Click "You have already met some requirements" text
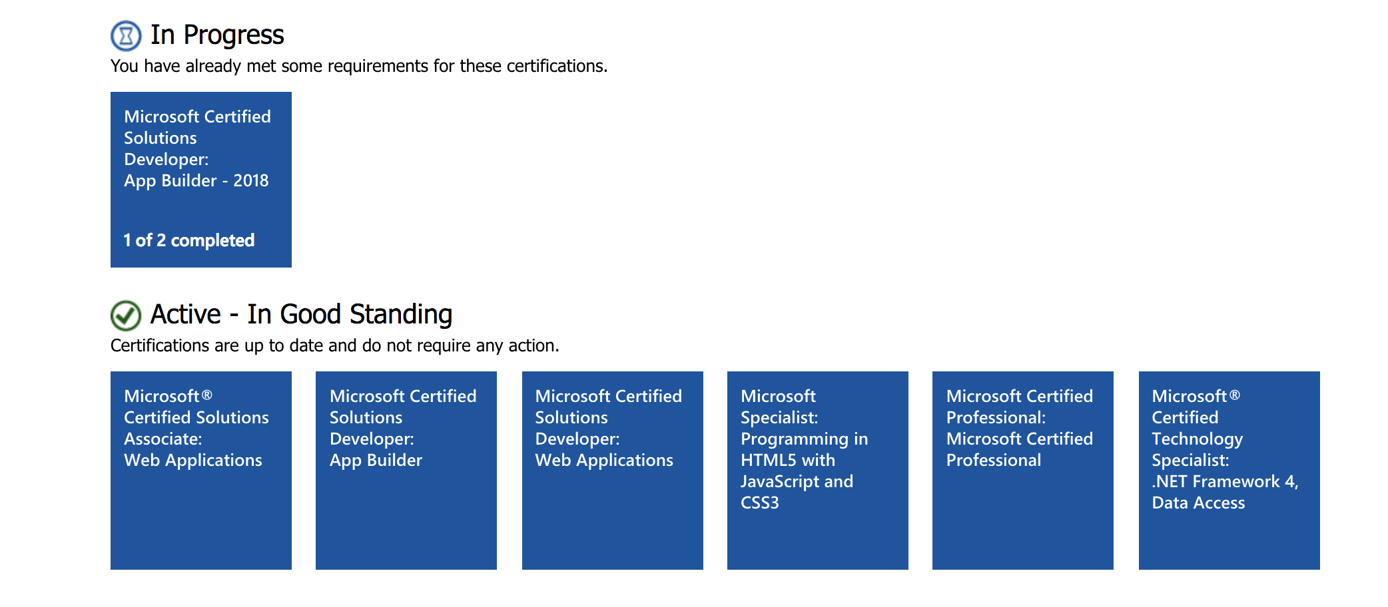Screen dimensions: 1388x607 [359, 67]
